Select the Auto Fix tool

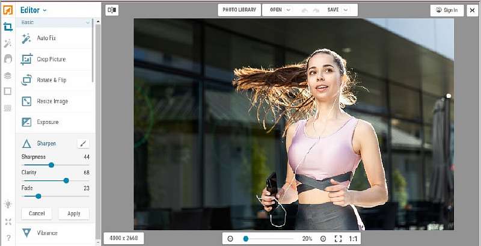(46, 38)
